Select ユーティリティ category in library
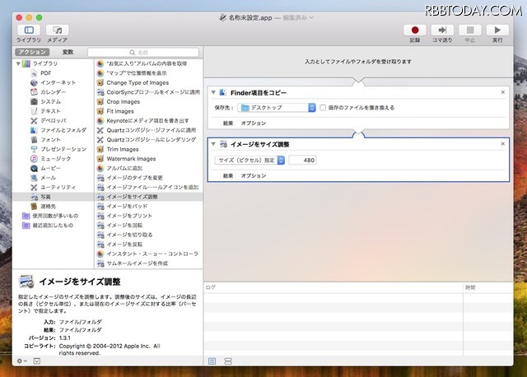Screen dimensions: 527x377 pos(58,187)
